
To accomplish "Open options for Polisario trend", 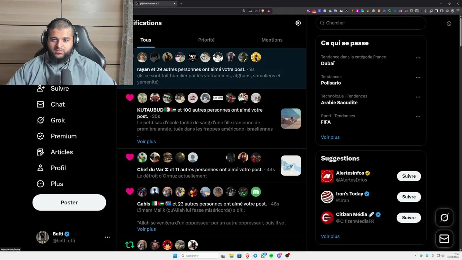I will coord(418,77).
